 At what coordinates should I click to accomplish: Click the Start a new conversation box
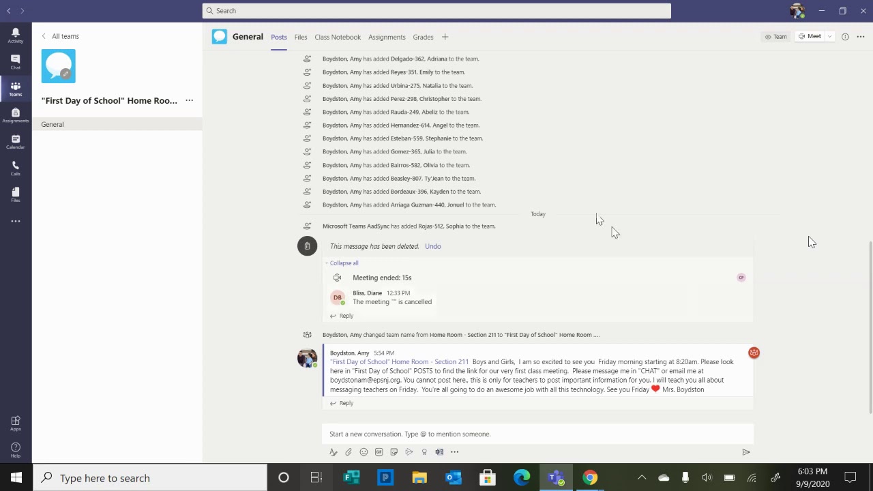[537, 434]
